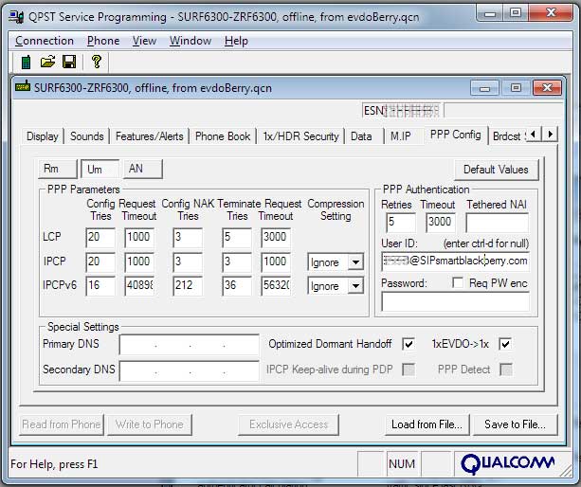
Task: Open the Help menu
Action: point(236,41)
